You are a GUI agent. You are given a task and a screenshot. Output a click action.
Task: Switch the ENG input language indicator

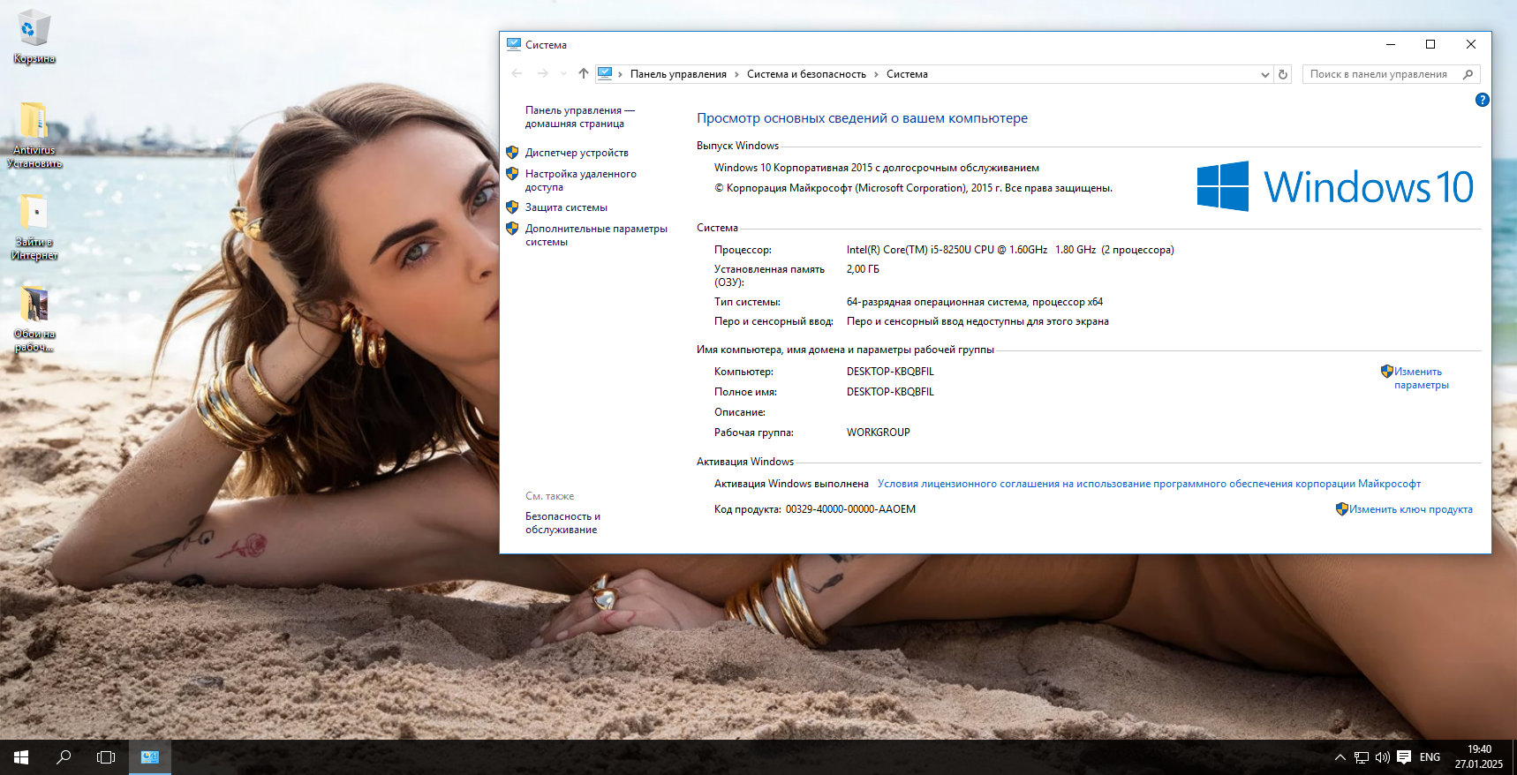(1430, 757)
